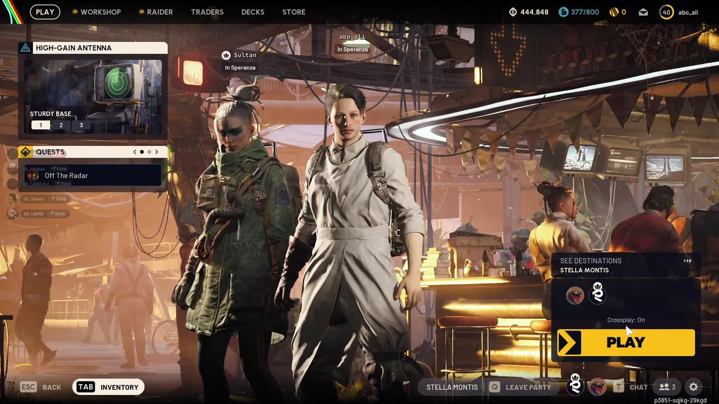This screenshot has height=404, width=719.
Task: Click the Q key icon for Leave Party
Action: (494, 387)
